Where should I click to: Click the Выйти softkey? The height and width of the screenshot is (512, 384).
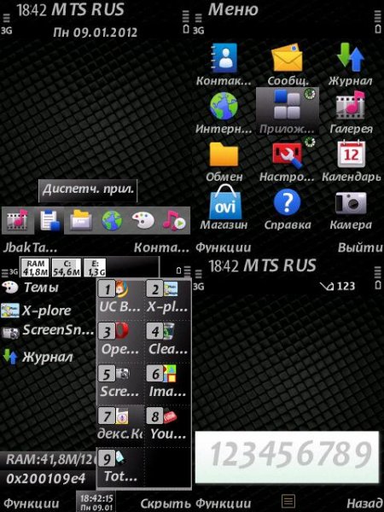(x=360, y=247)
